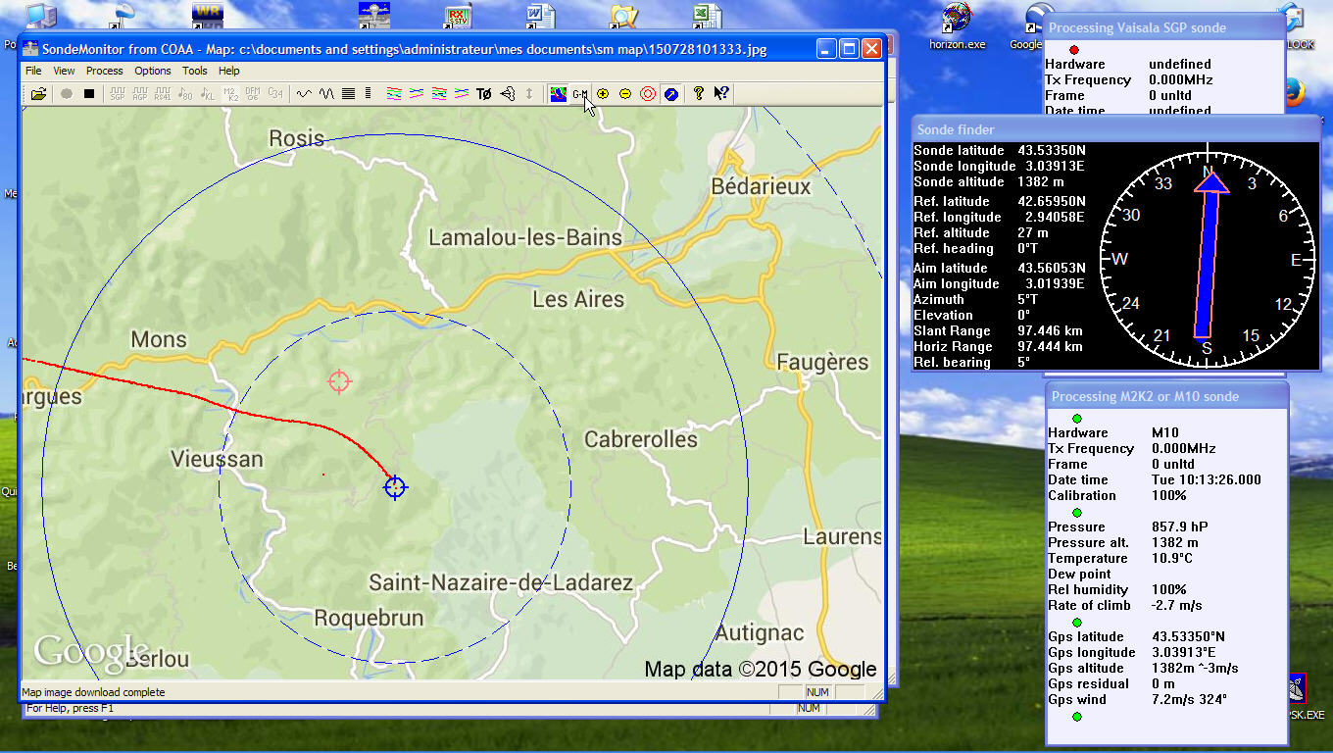1333x753 pixels.
Task: Click 'Map image download complete' status text
Action: [93, 692]
